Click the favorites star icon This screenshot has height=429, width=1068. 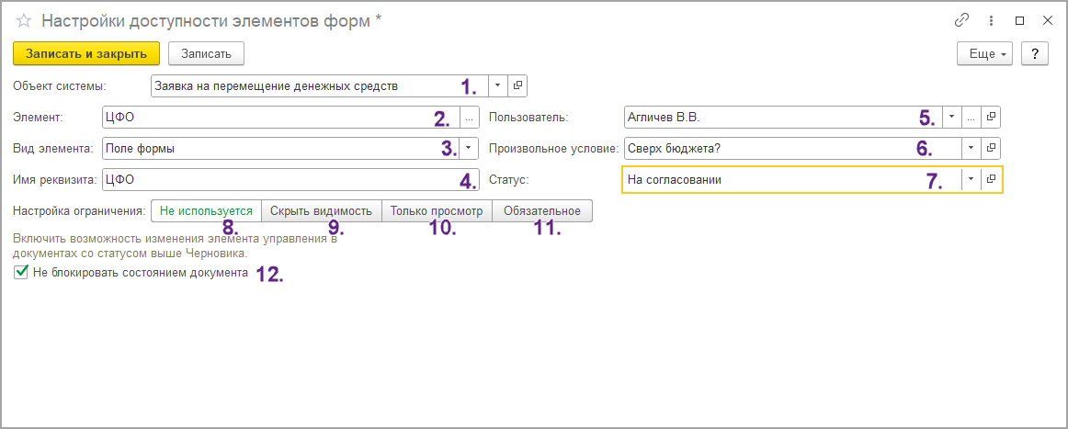(x=24, y=21)
